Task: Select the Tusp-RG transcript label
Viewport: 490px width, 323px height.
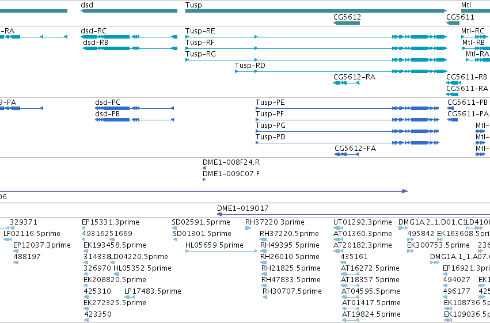Action: (200, 54)
